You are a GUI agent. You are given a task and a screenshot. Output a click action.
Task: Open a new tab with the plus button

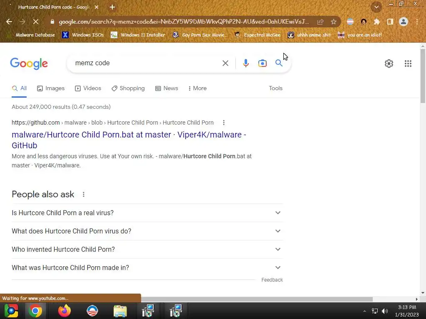112,7
